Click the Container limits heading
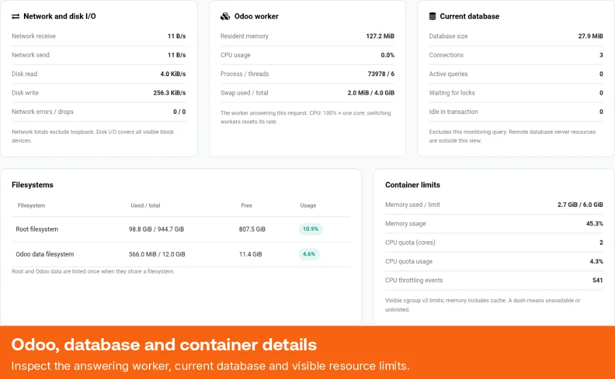 point(413,185)
